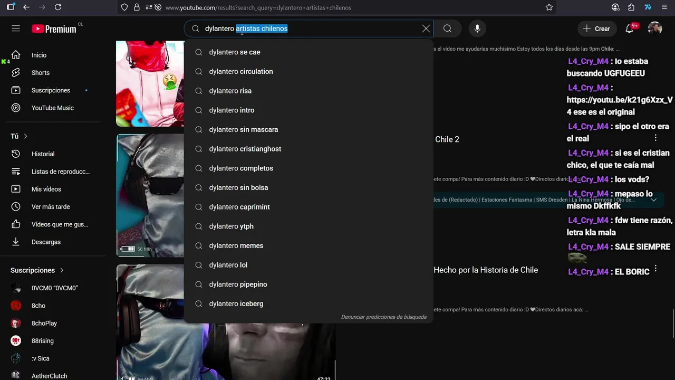Click the magnifier search button
This screenshot has height=380, width=675.
click(x=447, y=28)
